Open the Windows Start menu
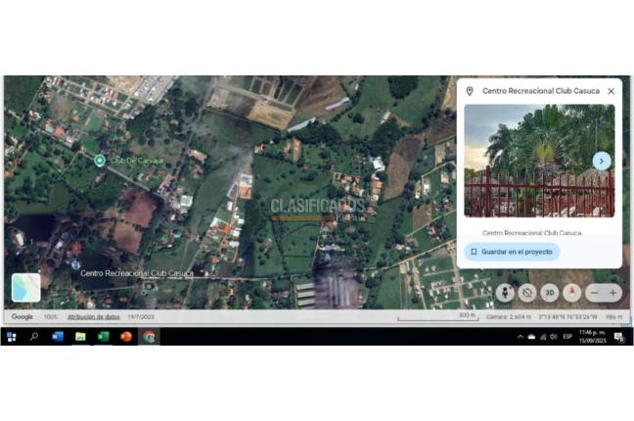This screenshot has height=421, width=634. click(x=12, y=337)
